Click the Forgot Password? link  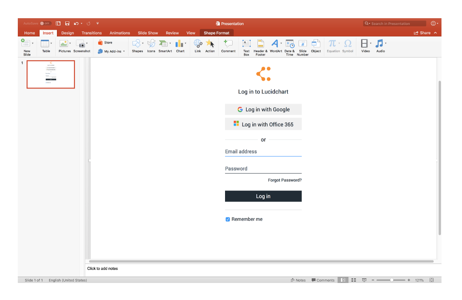pyautogui.click(x=285, y=180)
